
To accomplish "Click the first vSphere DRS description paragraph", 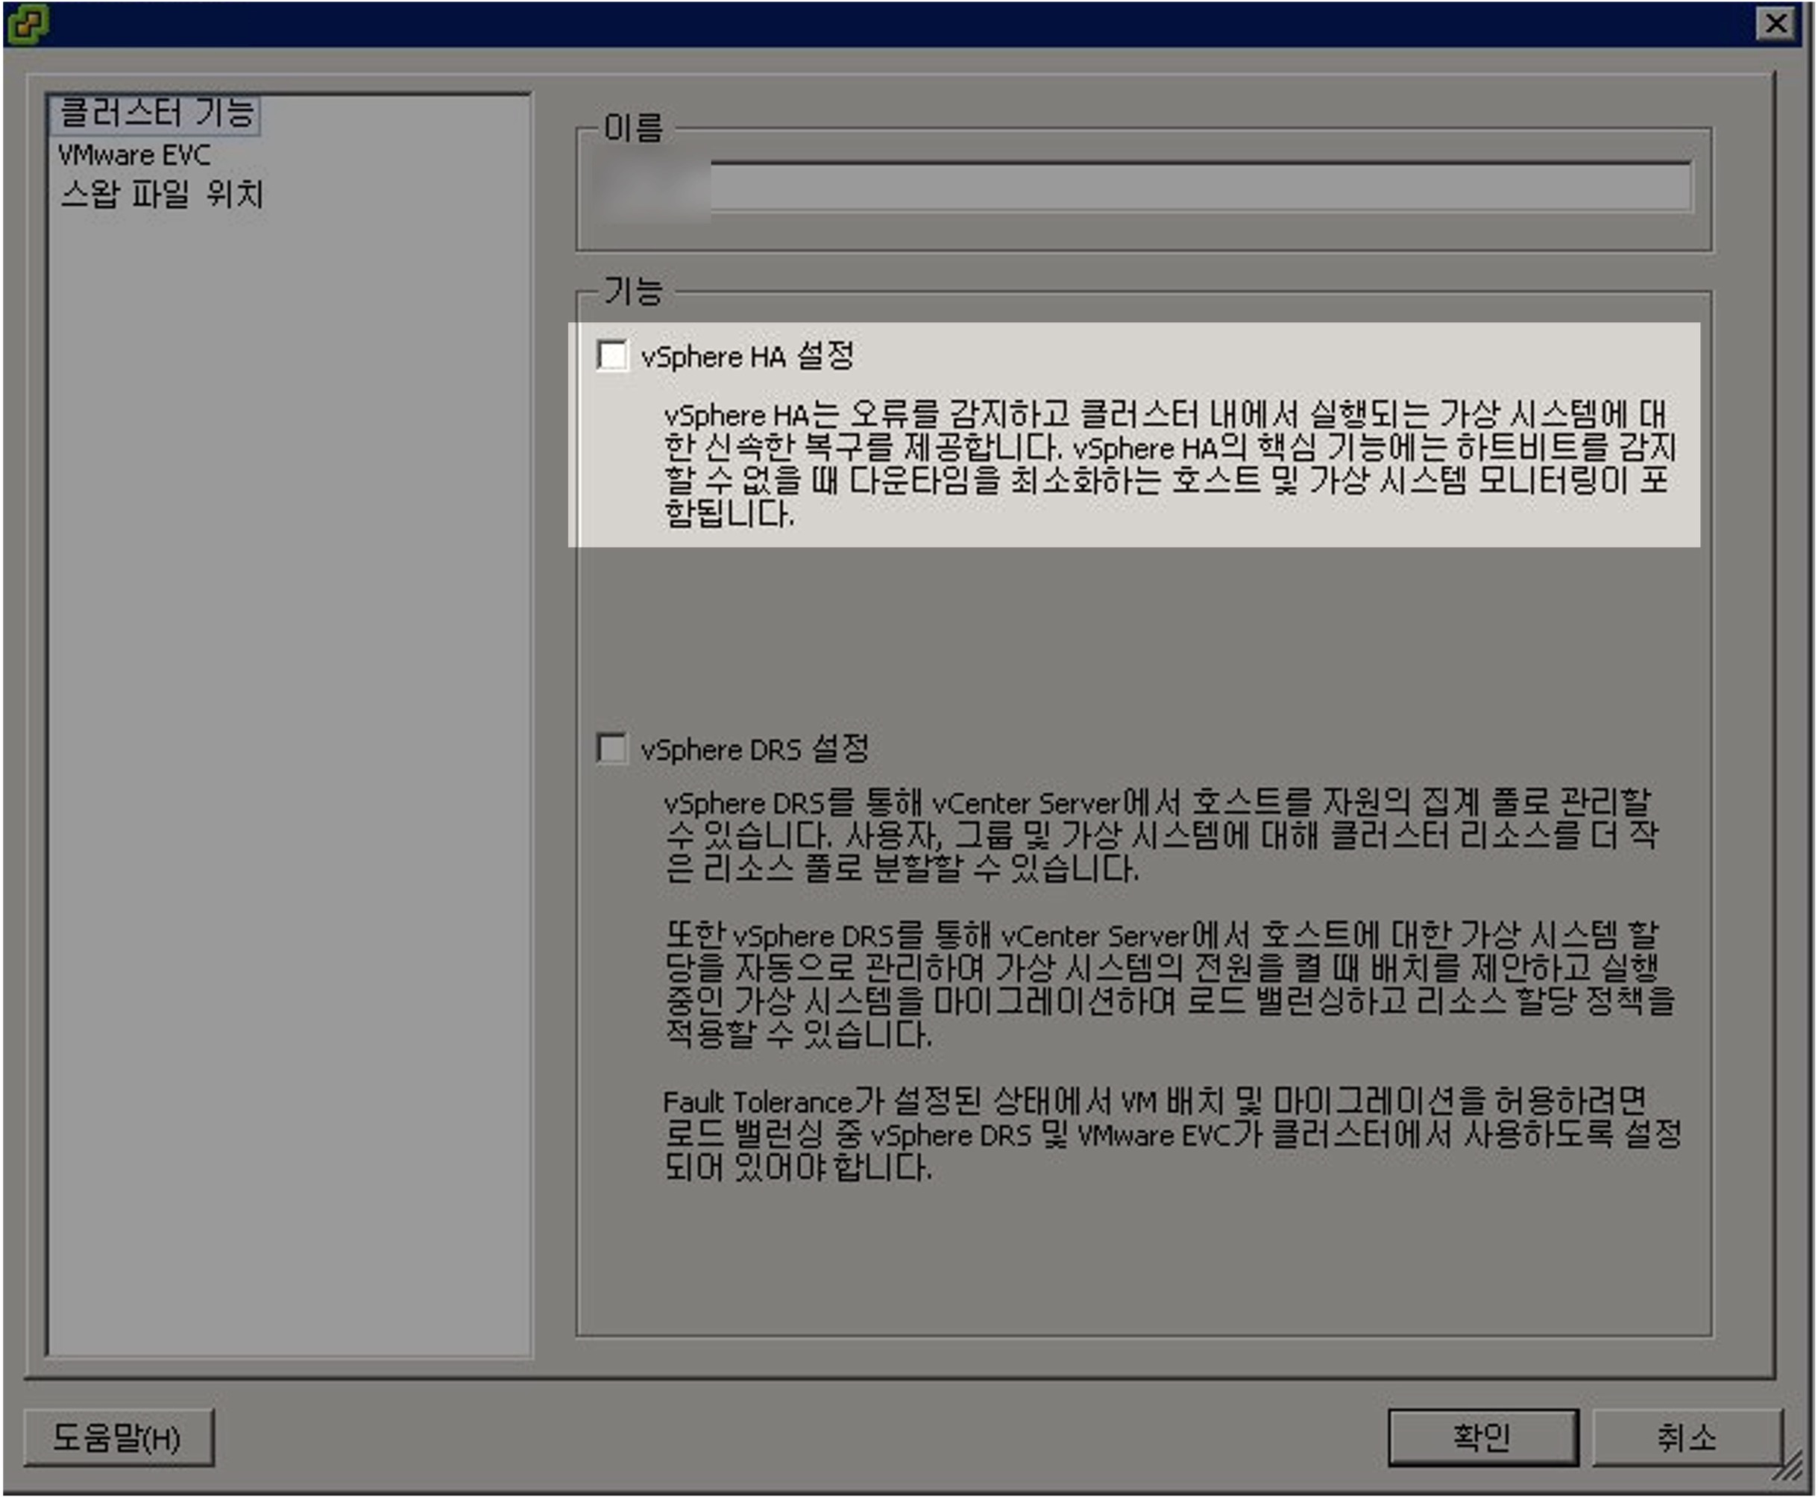I will tap(1160, 835).
